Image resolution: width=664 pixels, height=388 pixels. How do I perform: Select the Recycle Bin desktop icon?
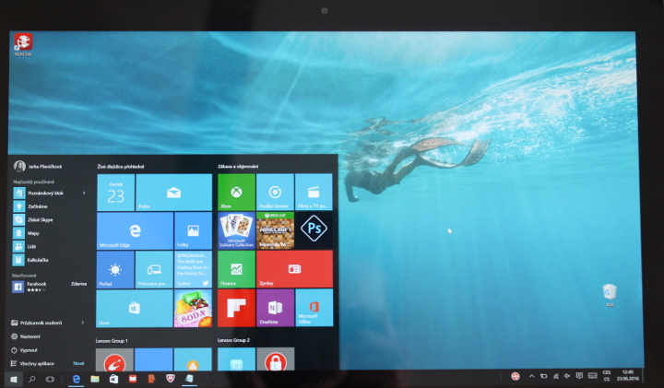[610, 295]
